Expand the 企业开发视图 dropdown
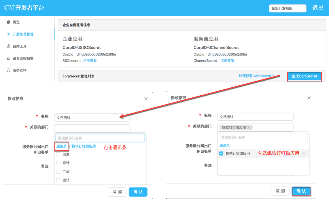 click(x=288, y=8)
